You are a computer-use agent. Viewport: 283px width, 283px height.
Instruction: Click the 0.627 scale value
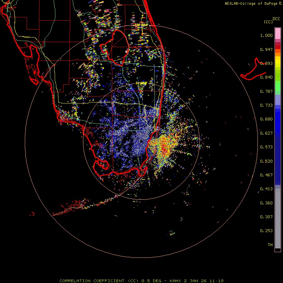(266, 133)
